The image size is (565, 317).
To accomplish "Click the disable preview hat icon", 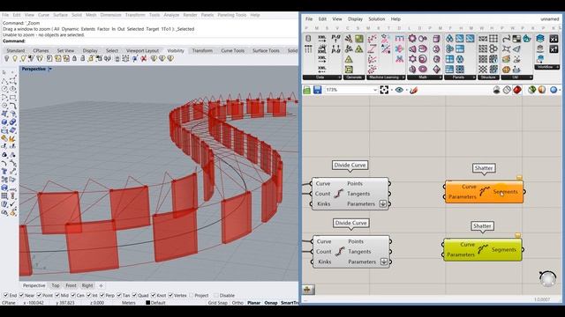I will (x=496, y=90).
